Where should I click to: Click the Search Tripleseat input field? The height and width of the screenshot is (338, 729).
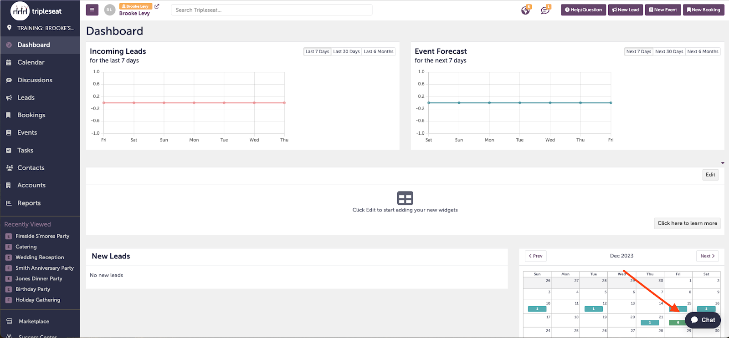272,10
